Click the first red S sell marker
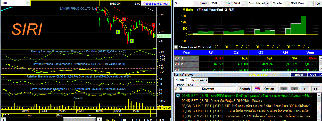The width and height of the screenshot is (322, 121). [x=124, y=19]
